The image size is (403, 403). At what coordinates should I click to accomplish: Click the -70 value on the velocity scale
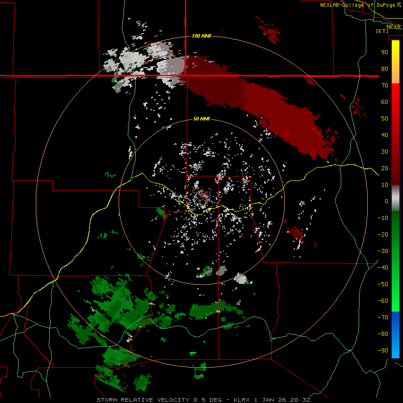383,317
